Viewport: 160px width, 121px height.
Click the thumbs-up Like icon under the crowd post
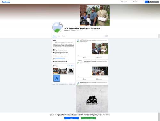coord(84,79)
